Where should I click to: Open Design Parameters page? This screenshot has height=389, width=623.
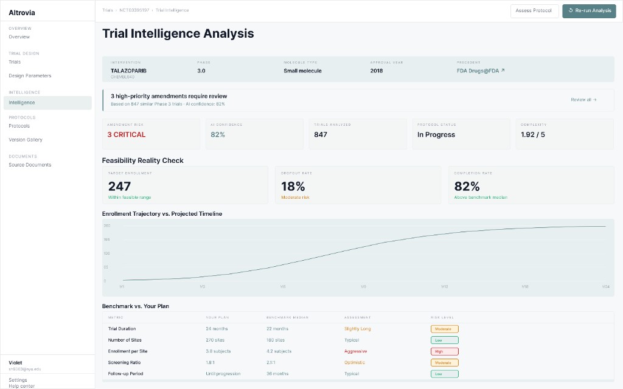(30, 75)
